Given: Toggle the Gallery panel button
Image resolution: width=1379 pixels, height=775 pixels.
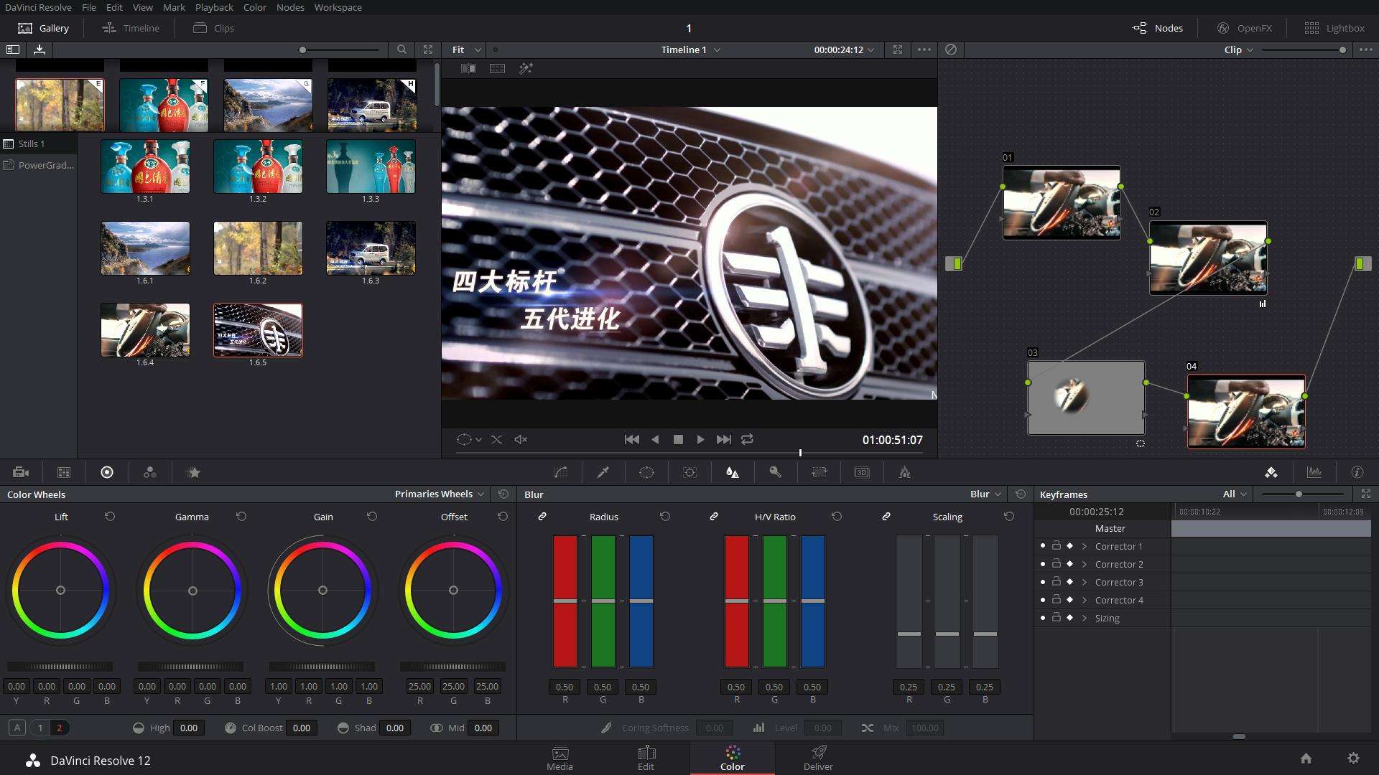Looking at the screenshot, I should click(x=44, y=28).
